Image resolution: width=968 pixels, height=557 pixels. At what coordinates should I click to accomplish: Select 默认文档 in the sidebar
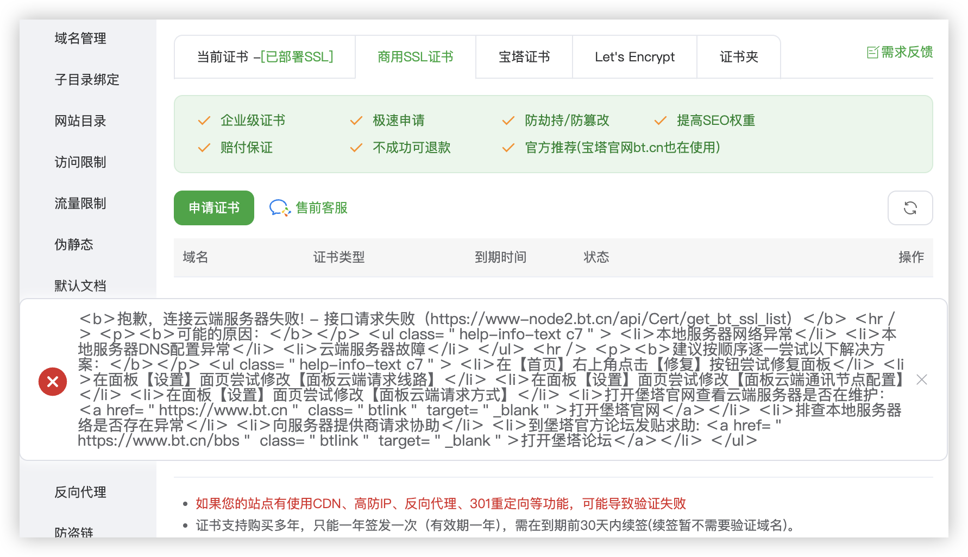[80, 286]
